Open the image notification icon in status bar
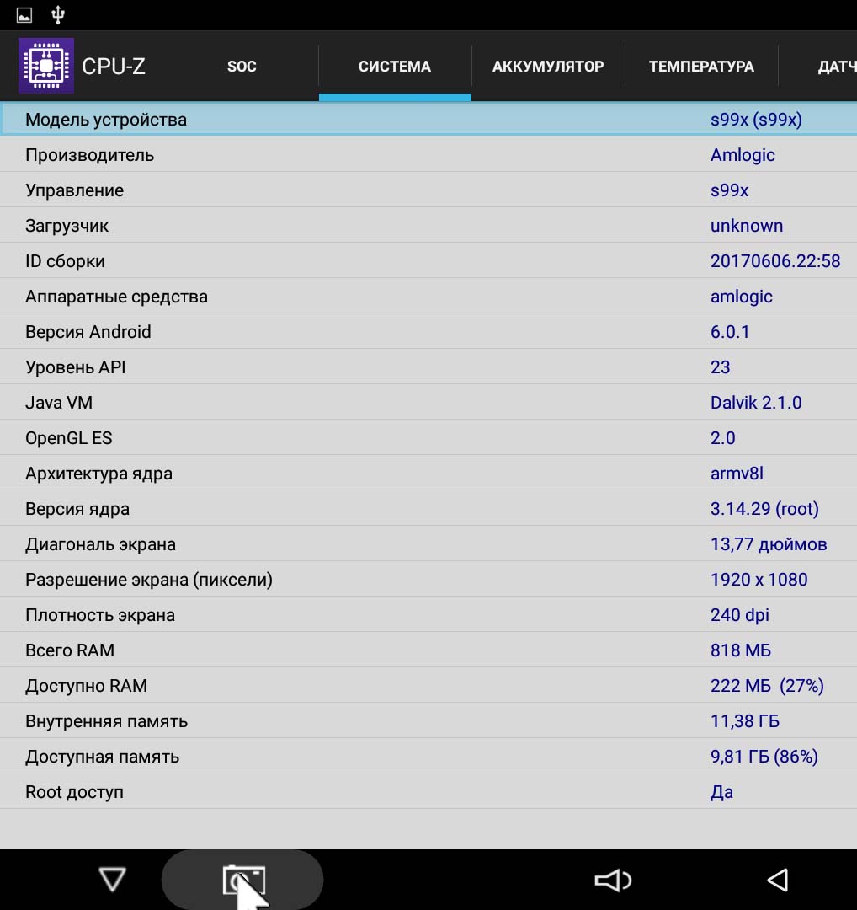 click(x=24, y=15)
